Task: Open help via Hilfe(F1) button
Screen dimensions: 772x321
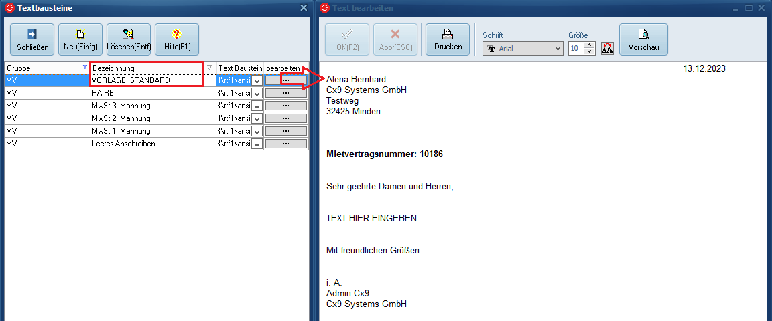Action: tap(177, 39)
